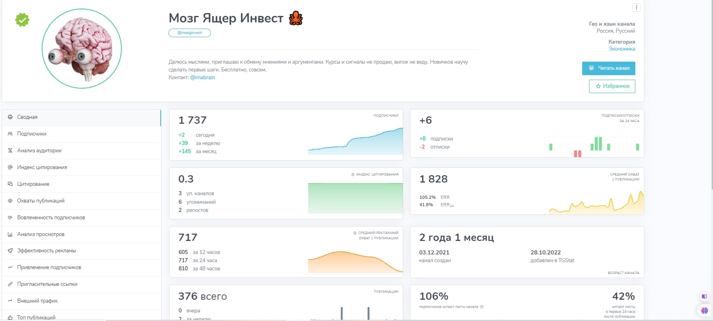Click the orange ad reach chart
Image resolution: width=713 pixels, height=321 pixels.
pos(355,262)
